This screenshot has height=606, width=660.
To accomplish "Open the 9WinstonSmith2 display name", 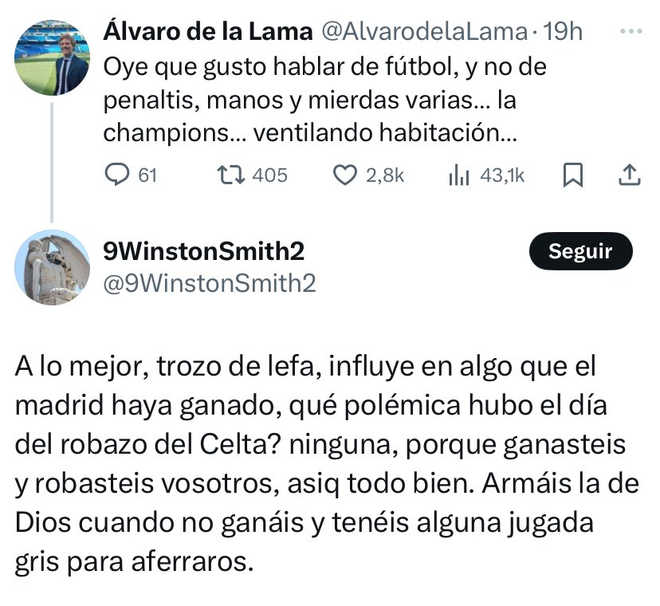I will click(204, 251).
